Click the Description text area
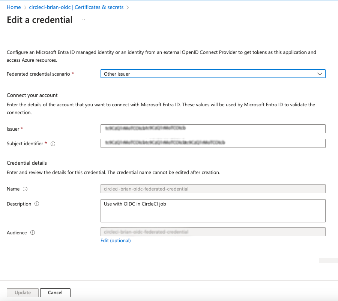This screenshot has height=301, width=338. 213,210
